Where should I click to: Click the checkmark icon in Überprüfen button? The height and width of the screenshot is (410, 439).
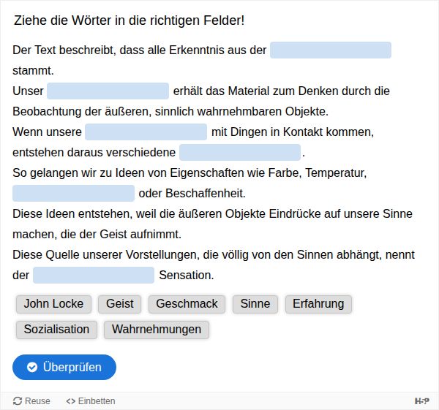(x=32, y=368)
